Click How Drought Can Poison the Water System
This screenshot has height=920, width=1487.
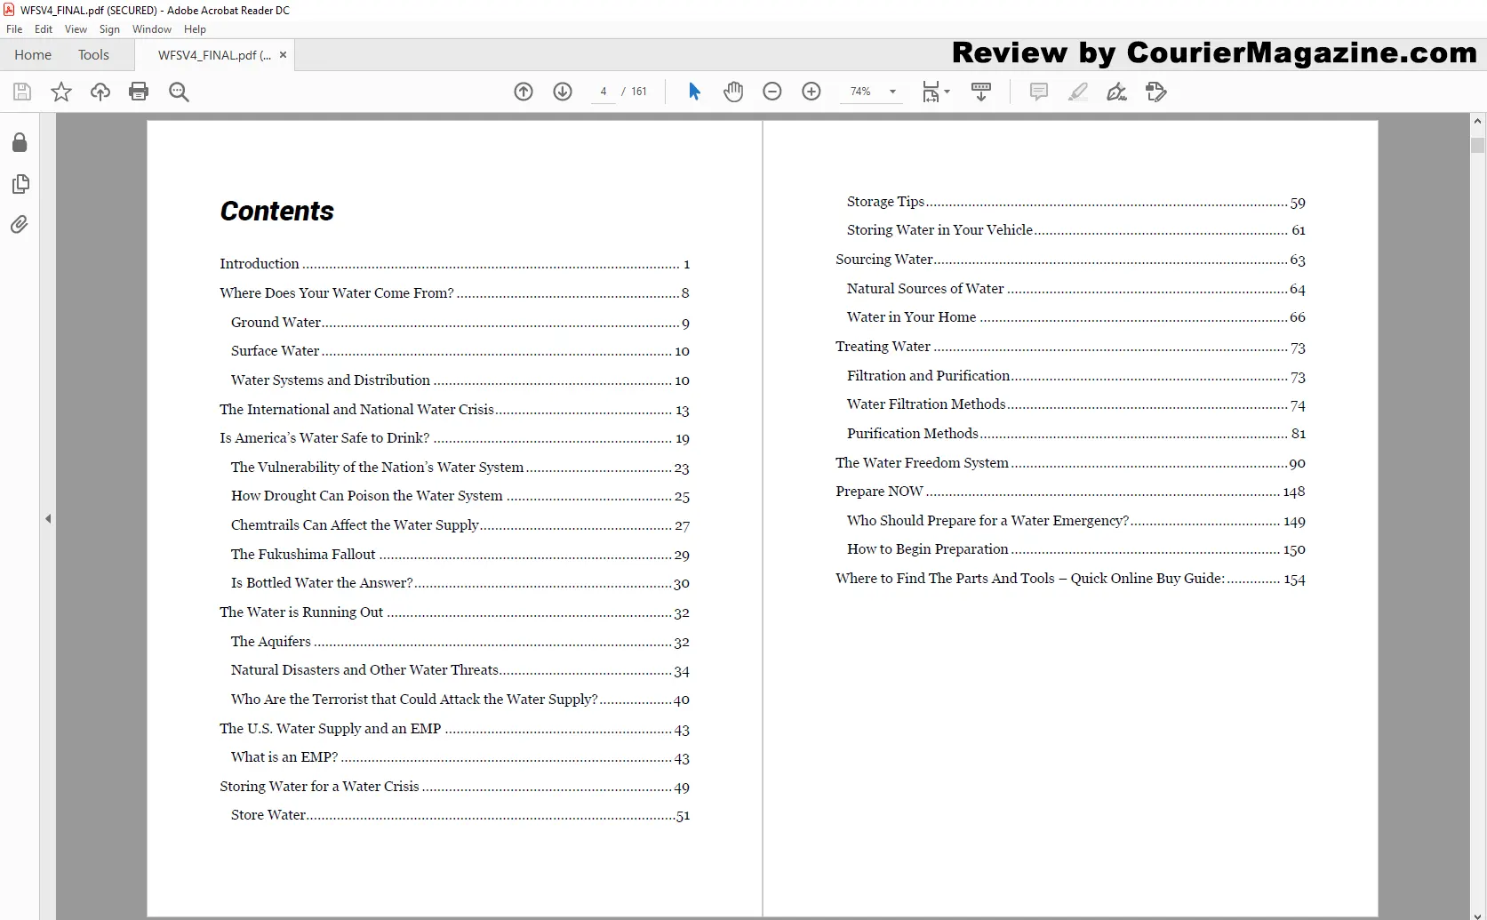coord(460,496)
